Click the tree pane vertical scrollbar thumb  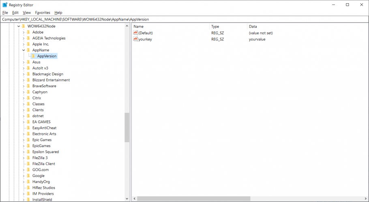point(127,127)
